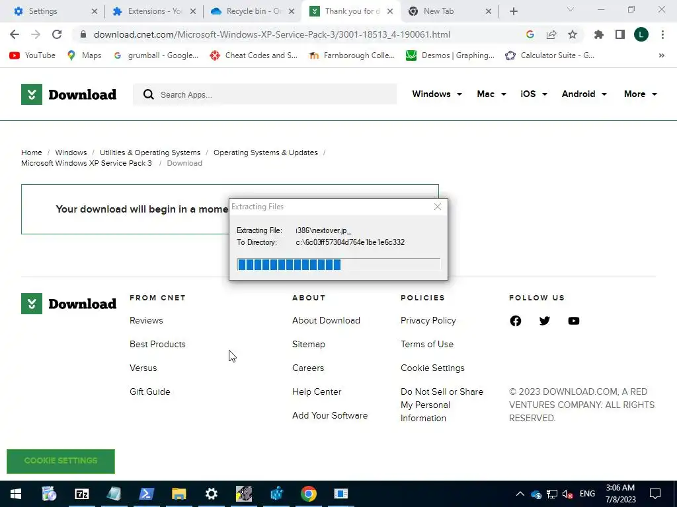Open a new tab with plus button
Image resolution: width=677 pixels, height=507 pixels.
point(513,11)
